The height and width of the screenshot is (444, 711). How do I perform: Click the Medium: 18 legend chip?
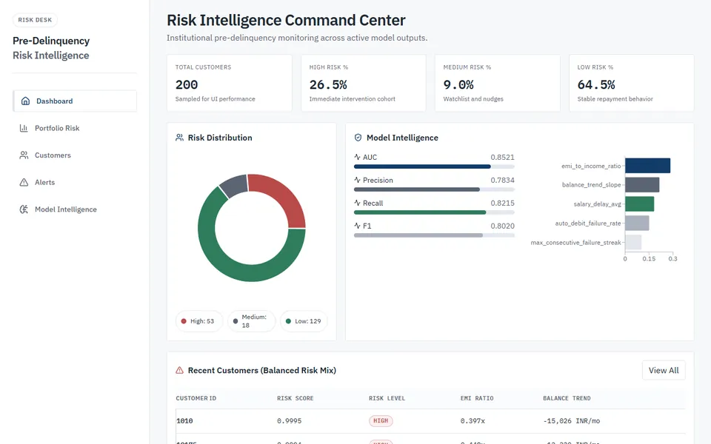pos(251,320)
